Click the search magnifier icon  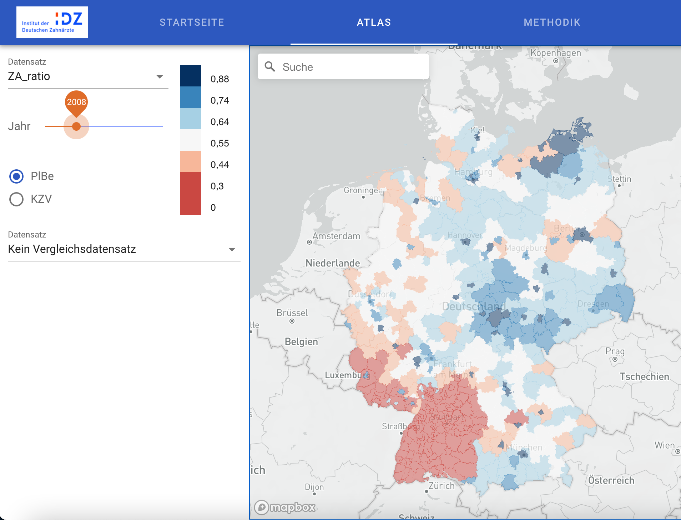click(270, 66)
